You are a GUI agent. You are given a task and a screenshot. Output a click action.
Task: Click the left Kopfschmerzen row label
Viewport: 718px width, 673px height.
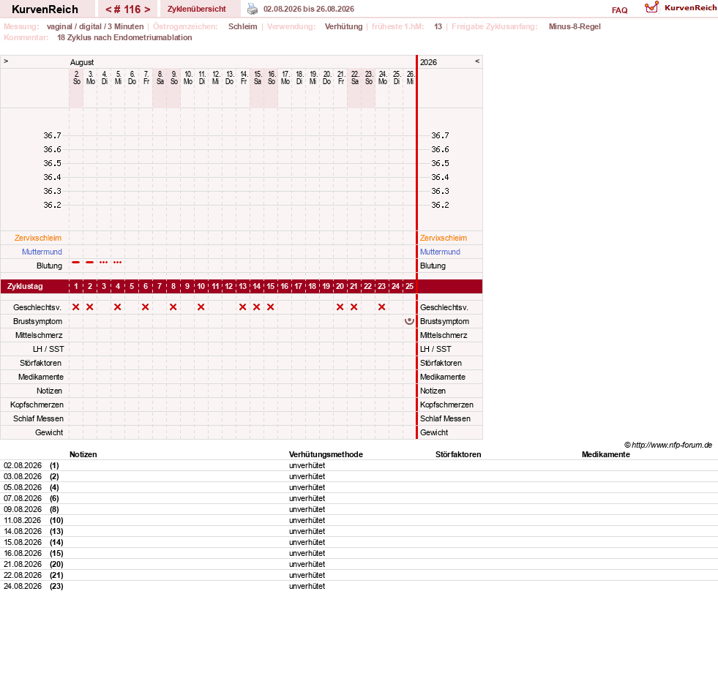point(37,405)
